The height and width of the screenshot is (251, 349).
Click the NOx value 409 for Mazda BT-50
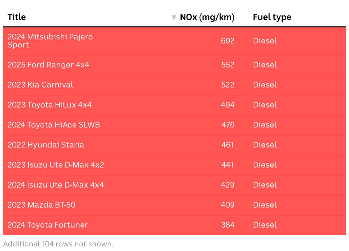pos(228,205)
